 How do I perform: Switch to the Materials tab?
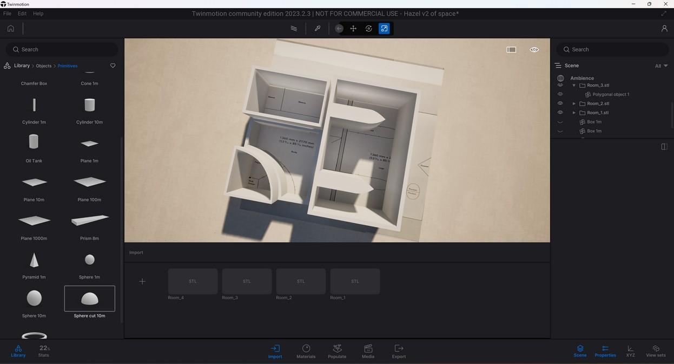(306, 351)
